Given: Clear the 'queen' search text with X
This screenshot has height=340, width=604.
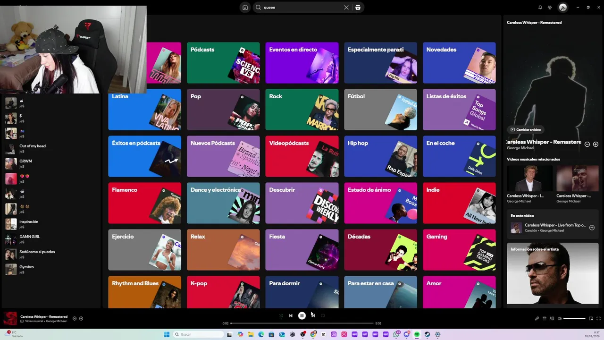Looking at the screenshot, I should tap(346, 8).
